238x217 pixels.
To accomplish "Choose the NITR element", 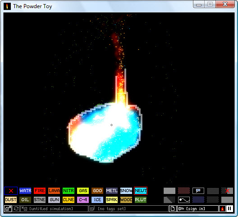I will (x=69, y=191).
